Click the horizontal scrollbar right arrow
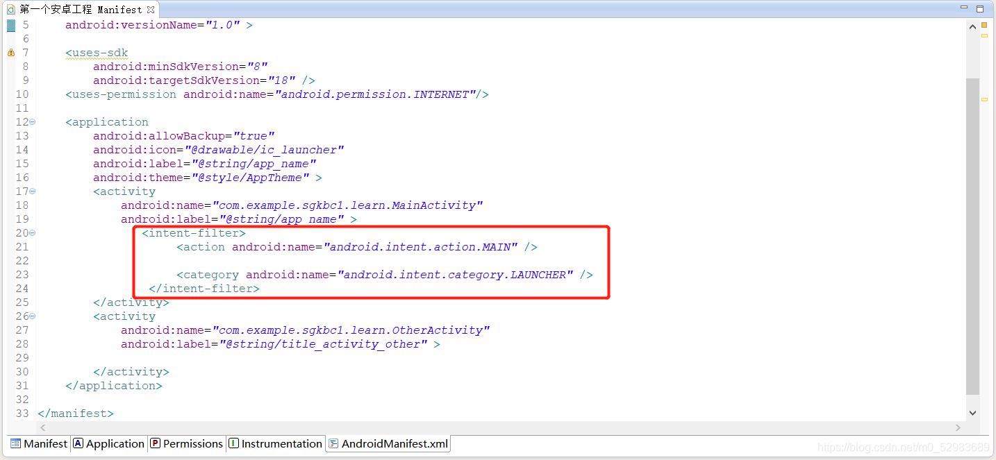This screenshot has width=996, height=460. pyautogui.click(x=958, y=428)
